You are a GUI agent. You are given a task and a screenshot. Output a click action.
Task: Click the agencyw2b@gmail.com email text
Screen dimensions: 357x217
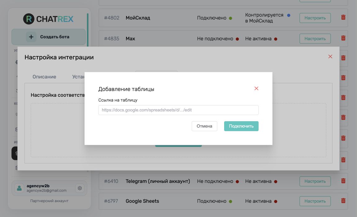(47, 191)
